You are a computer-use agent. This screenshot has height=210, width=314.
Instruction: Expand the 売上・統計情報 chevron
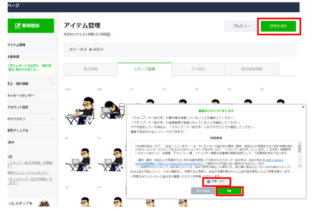pos(52,84)
